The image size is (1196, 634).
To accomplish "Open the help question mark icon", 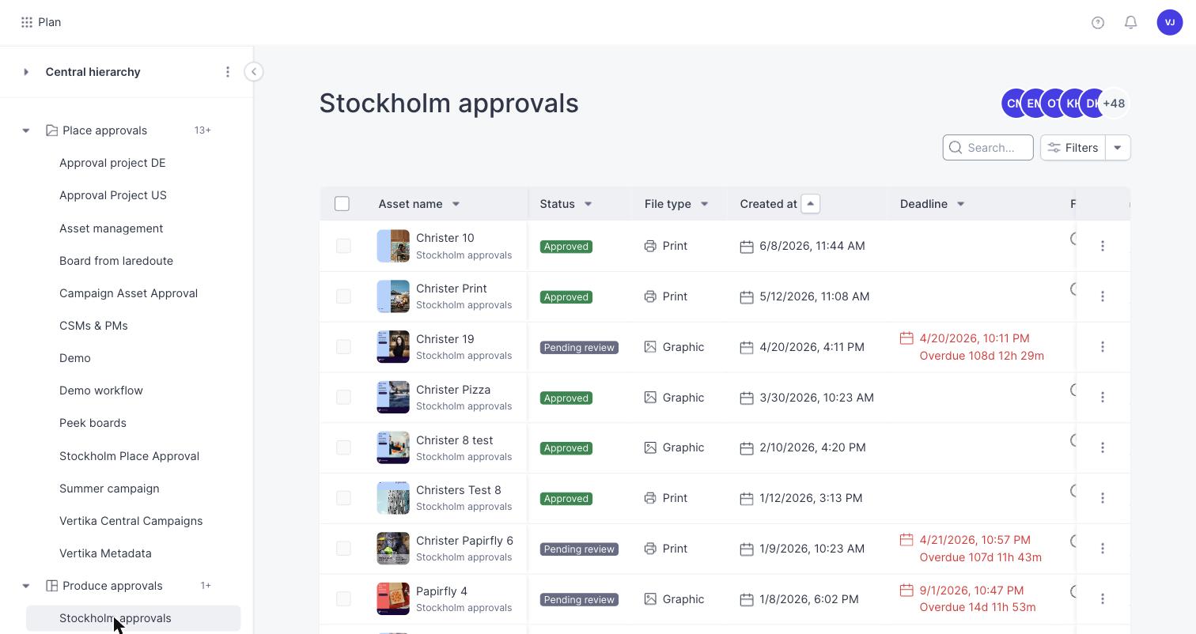I will pos(1098,22).
